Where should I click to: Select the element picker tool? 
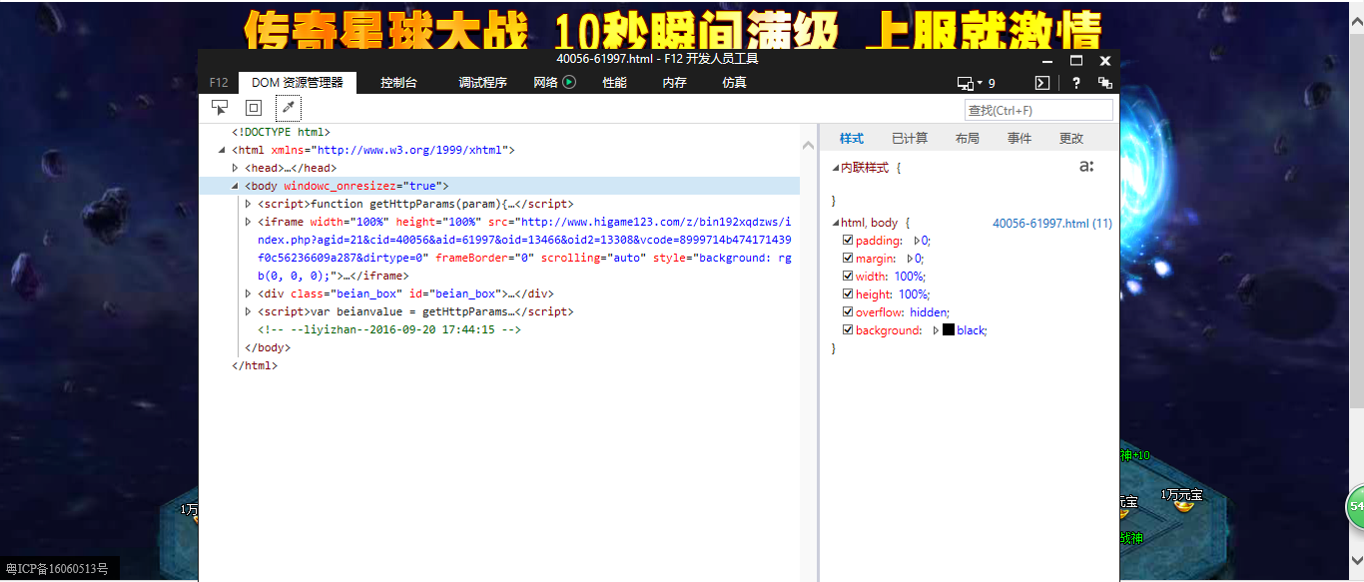coord(219,107)
